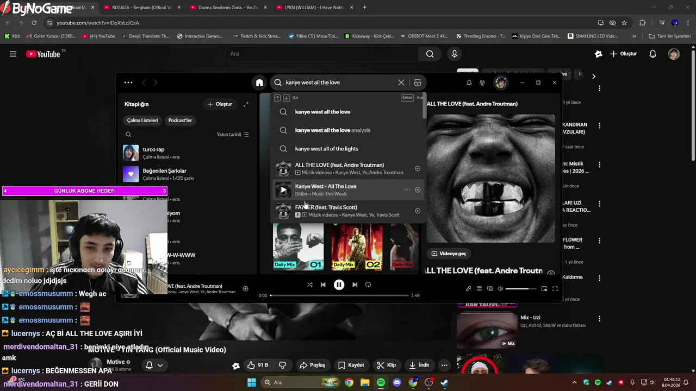The image size is (696, 391).
Task: Open Spotify profile avatar menu
Action: pyautogui.click(x=501, y=83)
